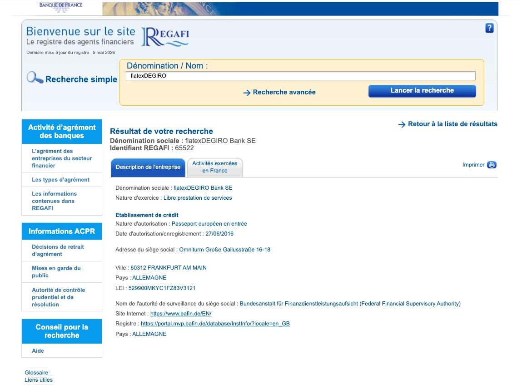Select Description de l'entreprise tab
Screen dimensions: 522x389
tap(148, 167)
